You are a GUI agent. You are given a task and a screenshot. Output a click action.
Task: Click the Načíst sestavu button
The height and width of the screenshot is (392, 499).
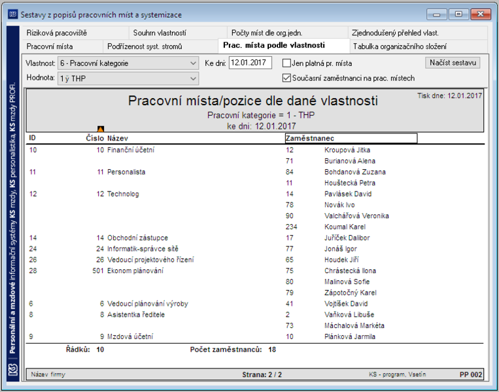coord(453,63)
